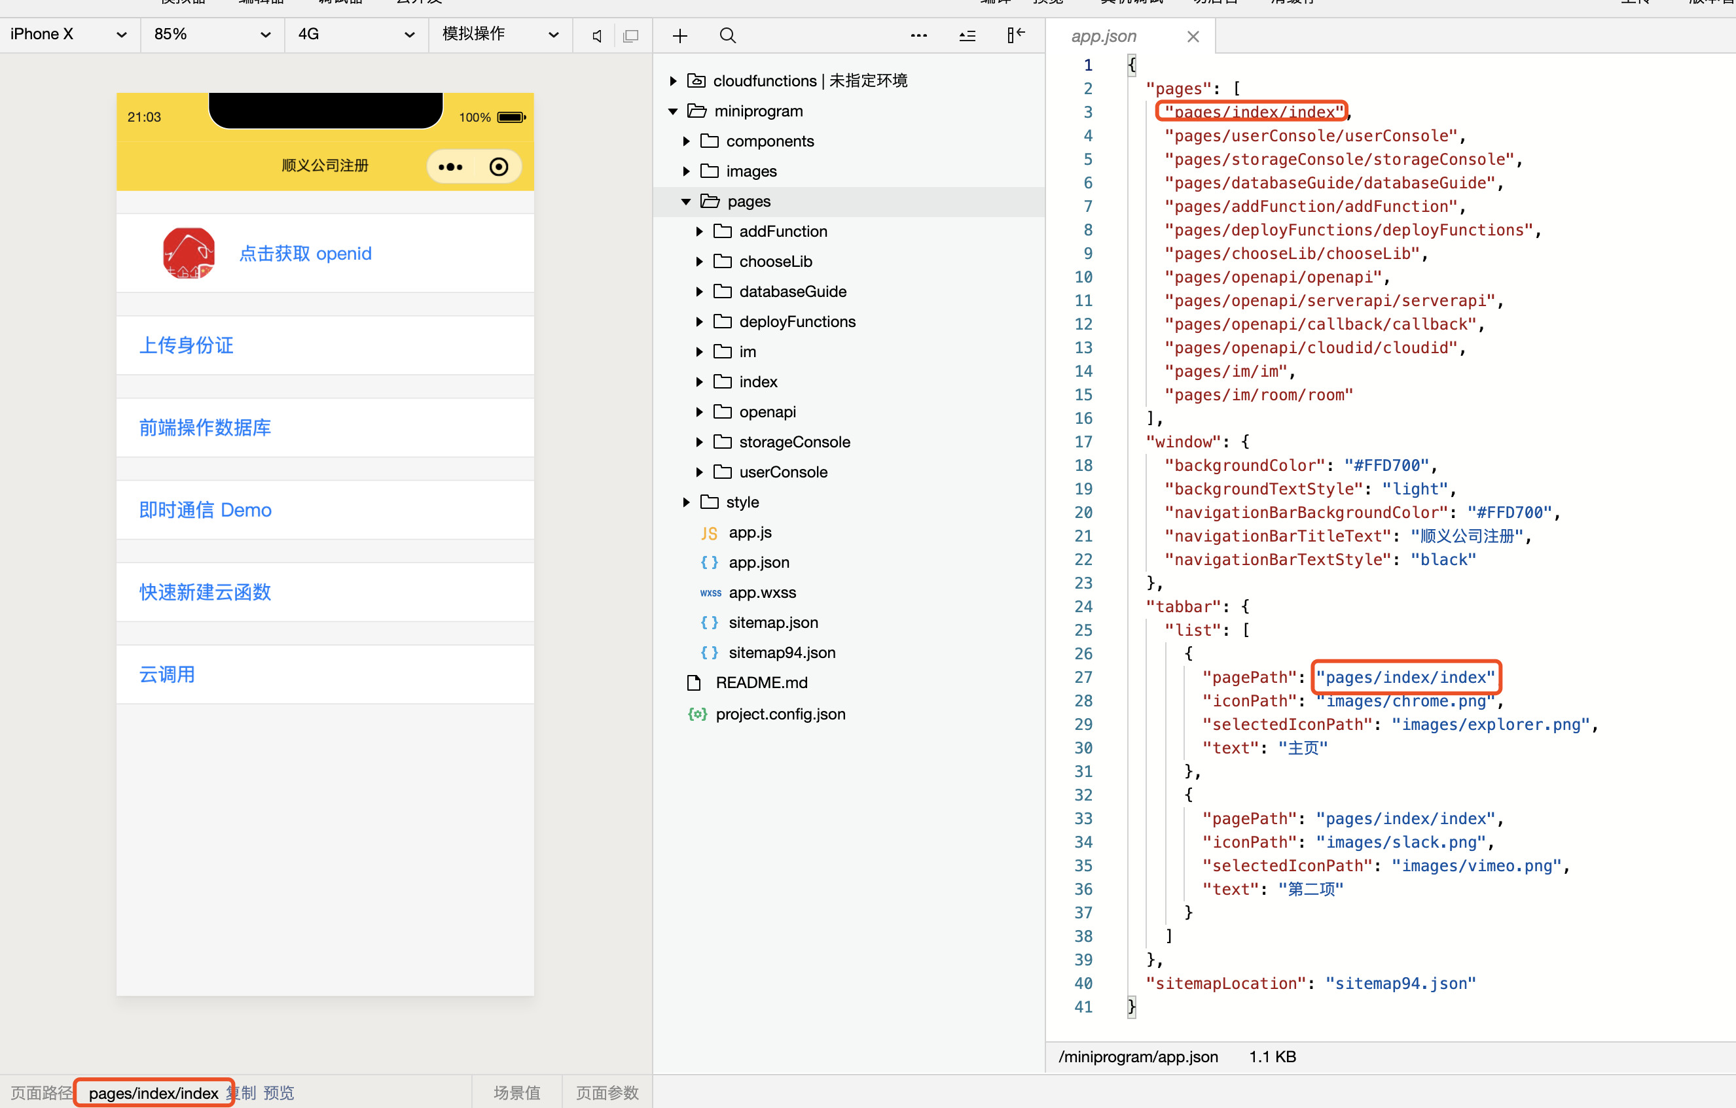The width and height of the screenshot is (1736, 1108).
Task: Open the 4G network dropdown
Action: click(x=356, y=35)
